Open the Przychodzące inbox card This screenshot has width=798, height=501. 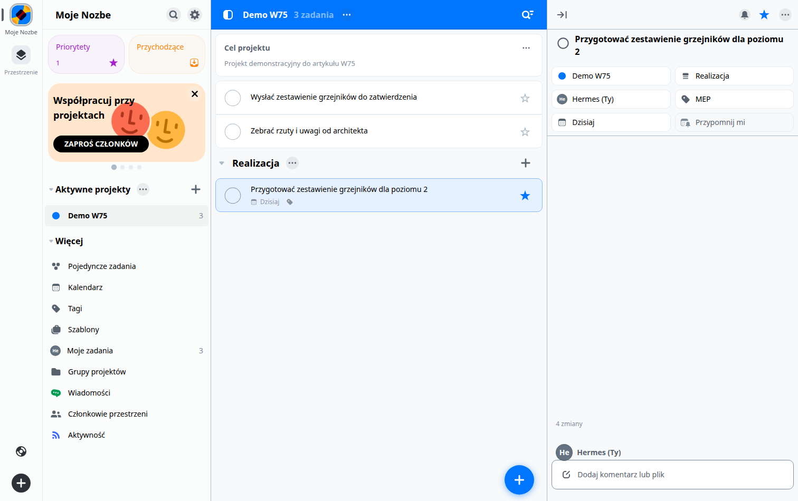pos(167,54)
